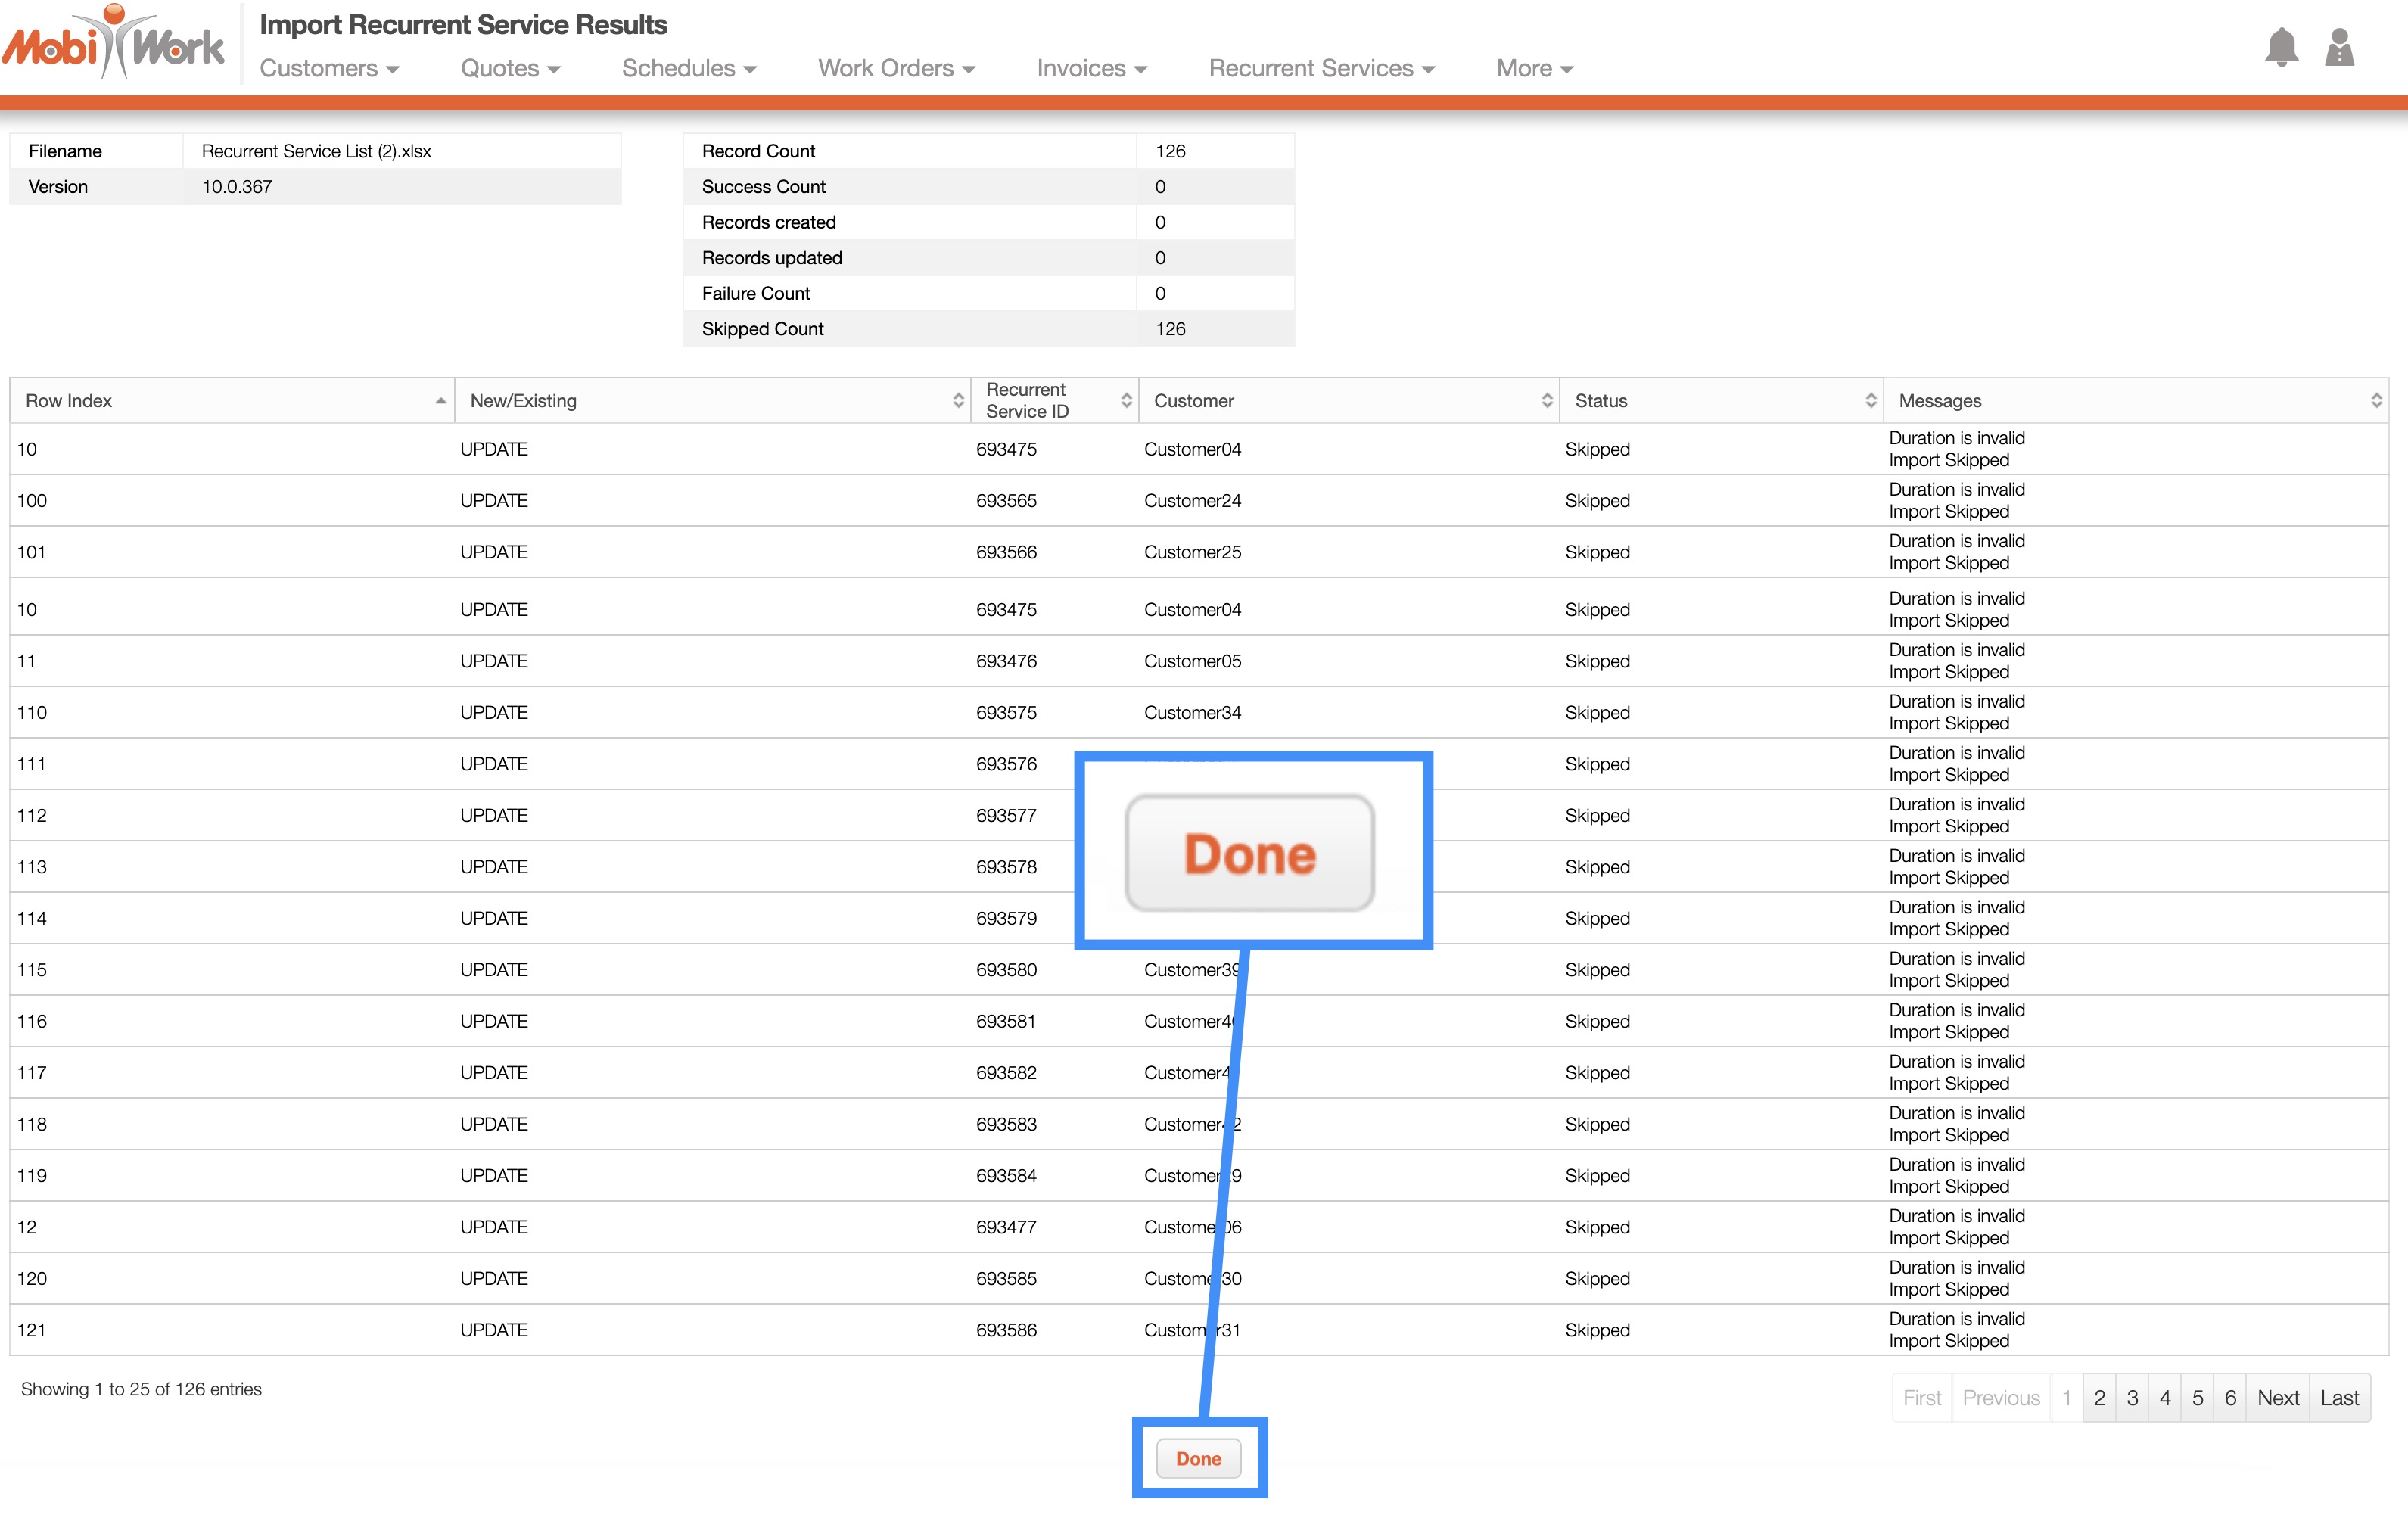Go to the Next results page
Viewport: 2408px width, 1518px height.
coord(2277,1397)
